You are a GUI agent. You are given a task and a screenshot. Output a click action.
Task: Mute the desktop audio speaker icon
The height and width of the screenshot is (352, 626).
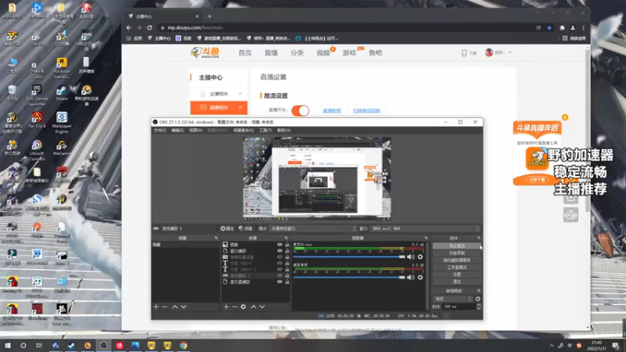410,277
